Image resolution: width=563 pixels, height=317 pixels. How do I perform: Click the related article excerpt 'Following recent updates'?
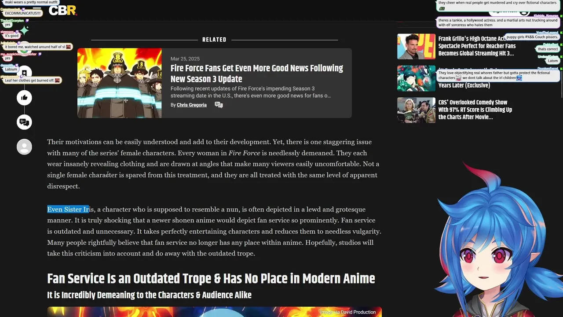(x=251, y=92)
